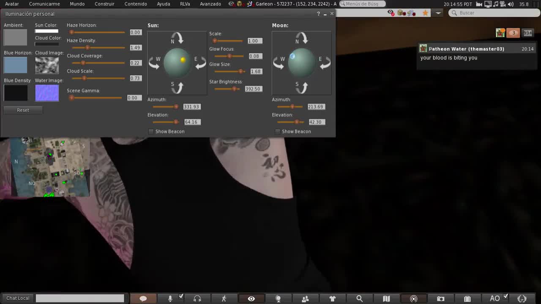This screenshot has height=304, width=541.
Task: Click the Blue Horizon color swatch
Action: 16,65
